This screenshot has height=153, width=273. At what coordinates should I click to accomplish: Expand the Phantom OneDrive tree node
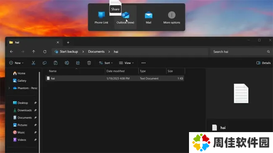[9, 88]
